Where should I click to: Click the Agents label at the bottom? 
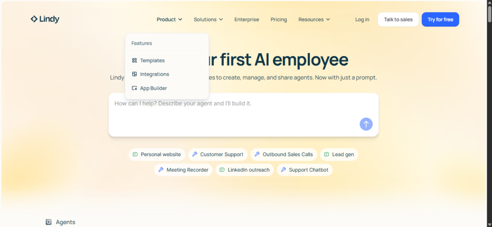click(65, 222)
